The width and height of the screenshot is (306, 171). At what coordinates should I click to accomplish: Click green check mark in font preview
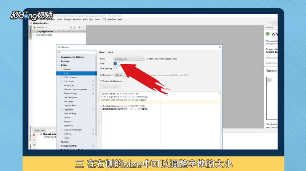pyautogui.click(x=219, y=93)
